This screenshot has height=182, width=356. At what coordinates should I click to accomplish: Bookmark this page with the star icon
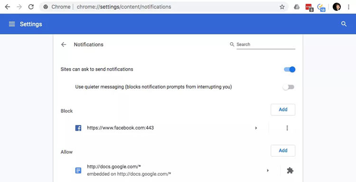[282, 7]
